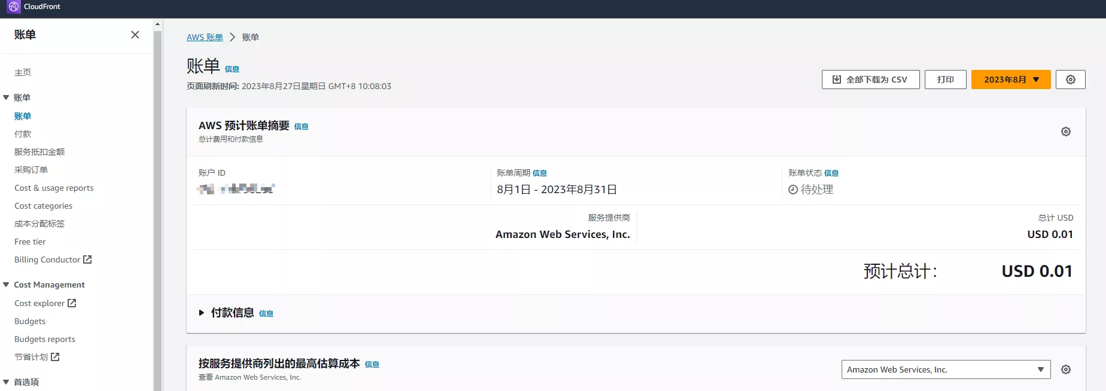This screenshot has height=391, width=1106.
Task: Click the blurred 账户 ID value
Action: click(x=236, y=189)
